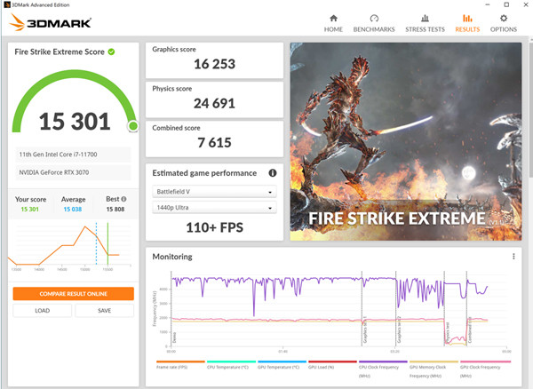The image size is (533, 389).
Task: Click Your score value 15 301
Action: point(30,210)
